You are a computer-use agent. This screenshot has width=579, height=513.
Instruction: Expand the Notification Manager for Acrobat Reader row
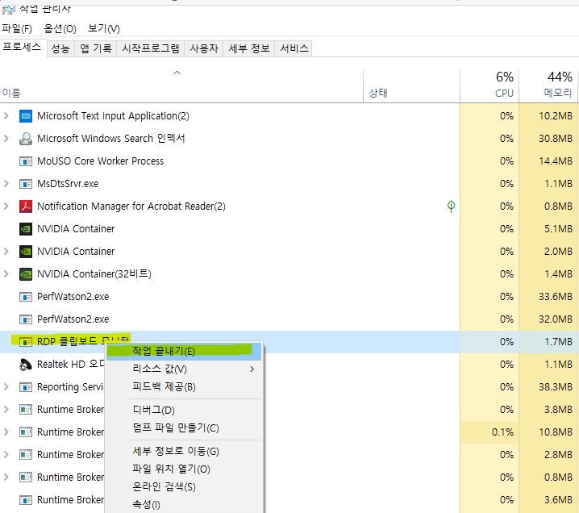[6, 206]
